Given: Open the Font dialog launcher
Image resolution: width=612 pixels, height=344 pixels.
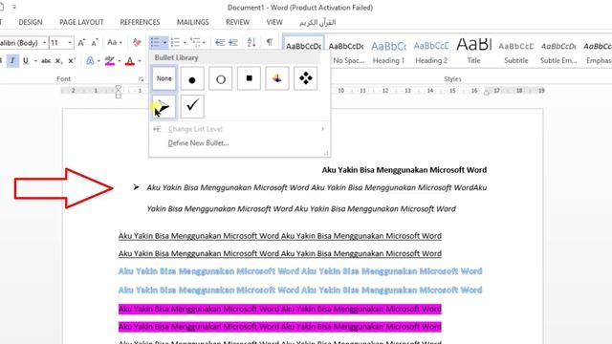Looking at the screenshot, I should pyautogui.click(x=141, y=79).
